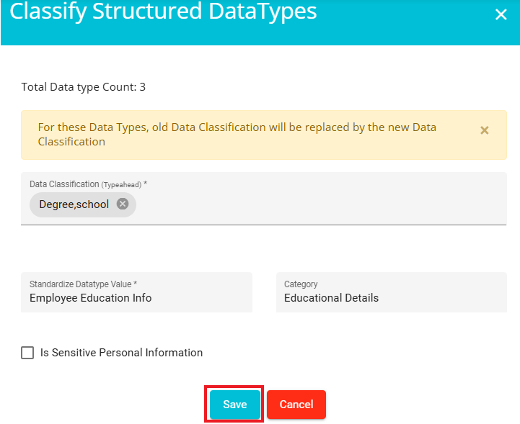The image size is (520, 424).
Task: Remove the Degree,school chip
Action: click(x=123, y=204)
